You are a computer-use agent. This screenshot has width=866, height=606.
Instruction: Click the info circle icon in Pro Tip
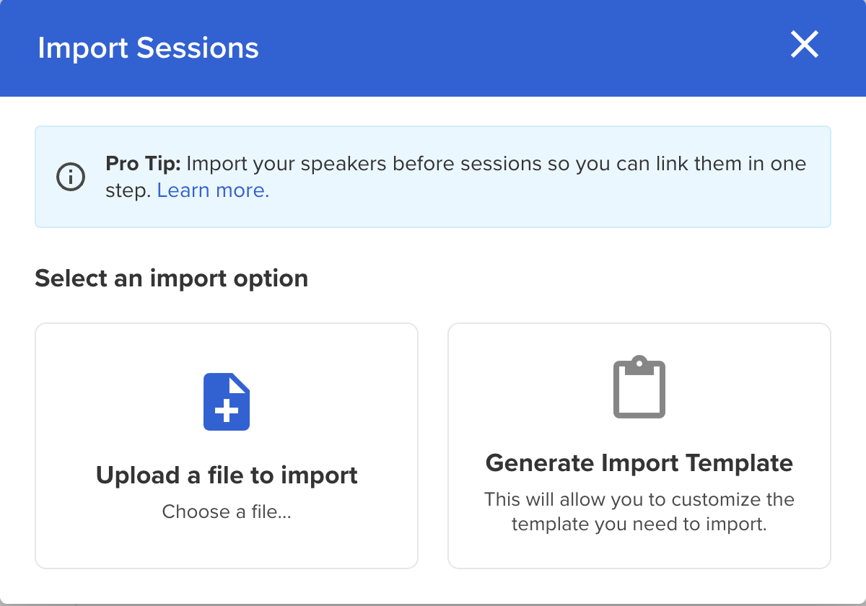[x=70, y=176]
